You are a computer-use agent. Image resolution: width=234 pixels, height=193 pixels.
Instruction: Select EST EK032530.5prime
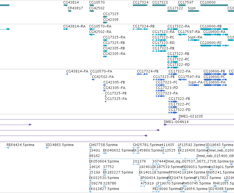104,178
